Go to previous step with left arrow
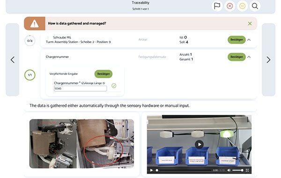Image resolution: width=281 pixels, height=178 pixels. coord(13,59)
